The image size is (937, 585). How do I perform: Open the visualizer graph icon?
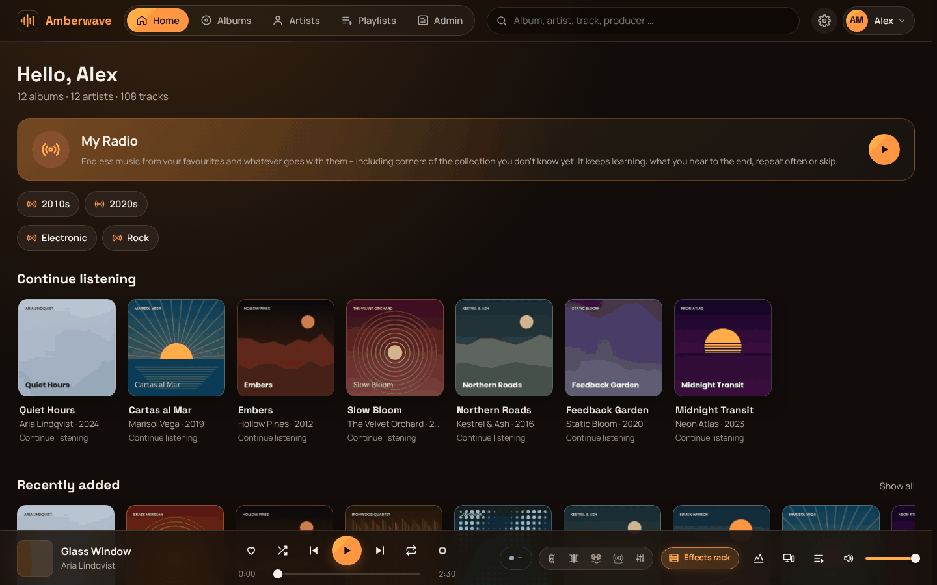point(759,558)
